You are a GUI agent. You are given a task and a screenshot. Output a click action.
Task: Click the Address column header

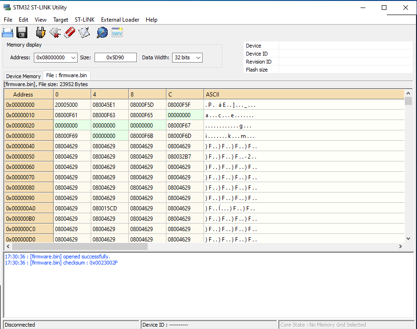tap(29, 95)
